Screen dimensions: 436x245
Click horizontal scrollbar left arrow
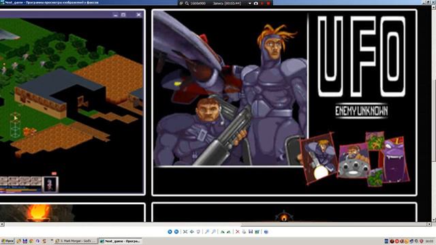coord(2,224)
